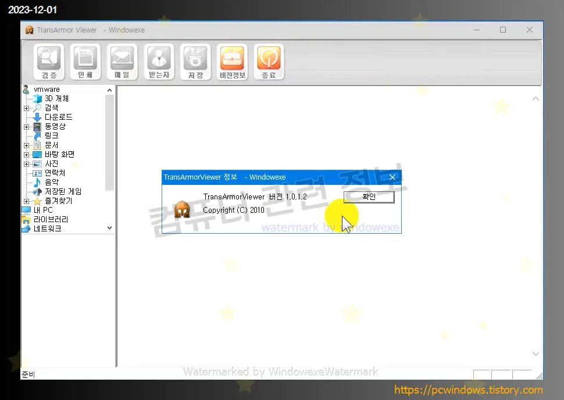The height and width of the screenshot is (400, 564).
Task: Select 네트워크 in the tree
Action: click(x=47, y=228)
